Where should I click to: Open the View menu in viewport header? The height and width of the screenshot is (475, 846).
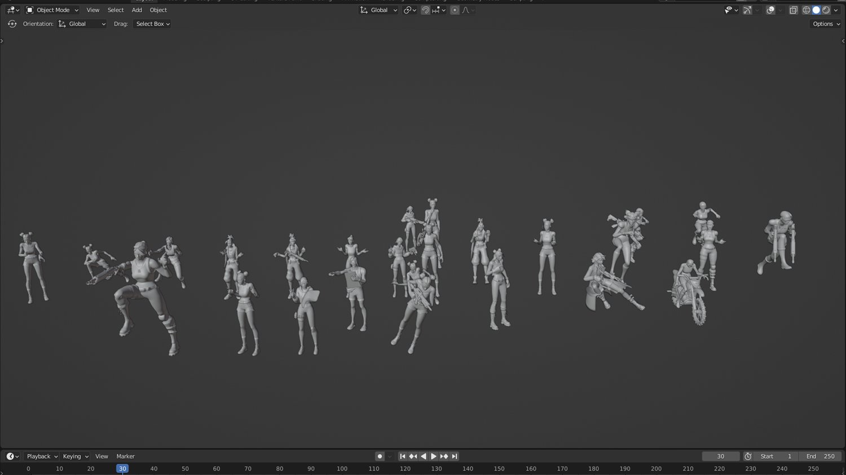click(93, 10)
